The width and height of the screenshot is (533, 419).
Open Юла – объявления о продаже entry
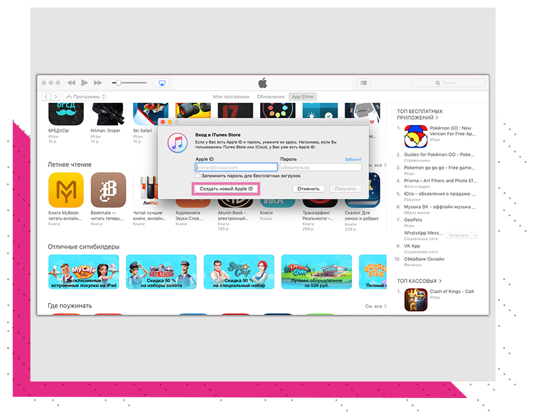click(x=440, y=194)
